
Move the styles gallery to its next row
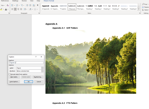(139, 7)
